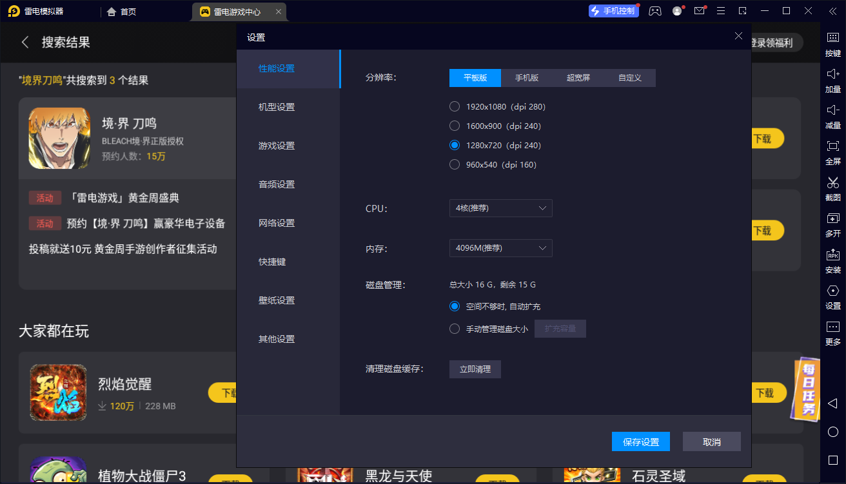Enter fullscreen via the 全屏 icon
The width and height of the screenshot is (846, 484).
(832, 153)
